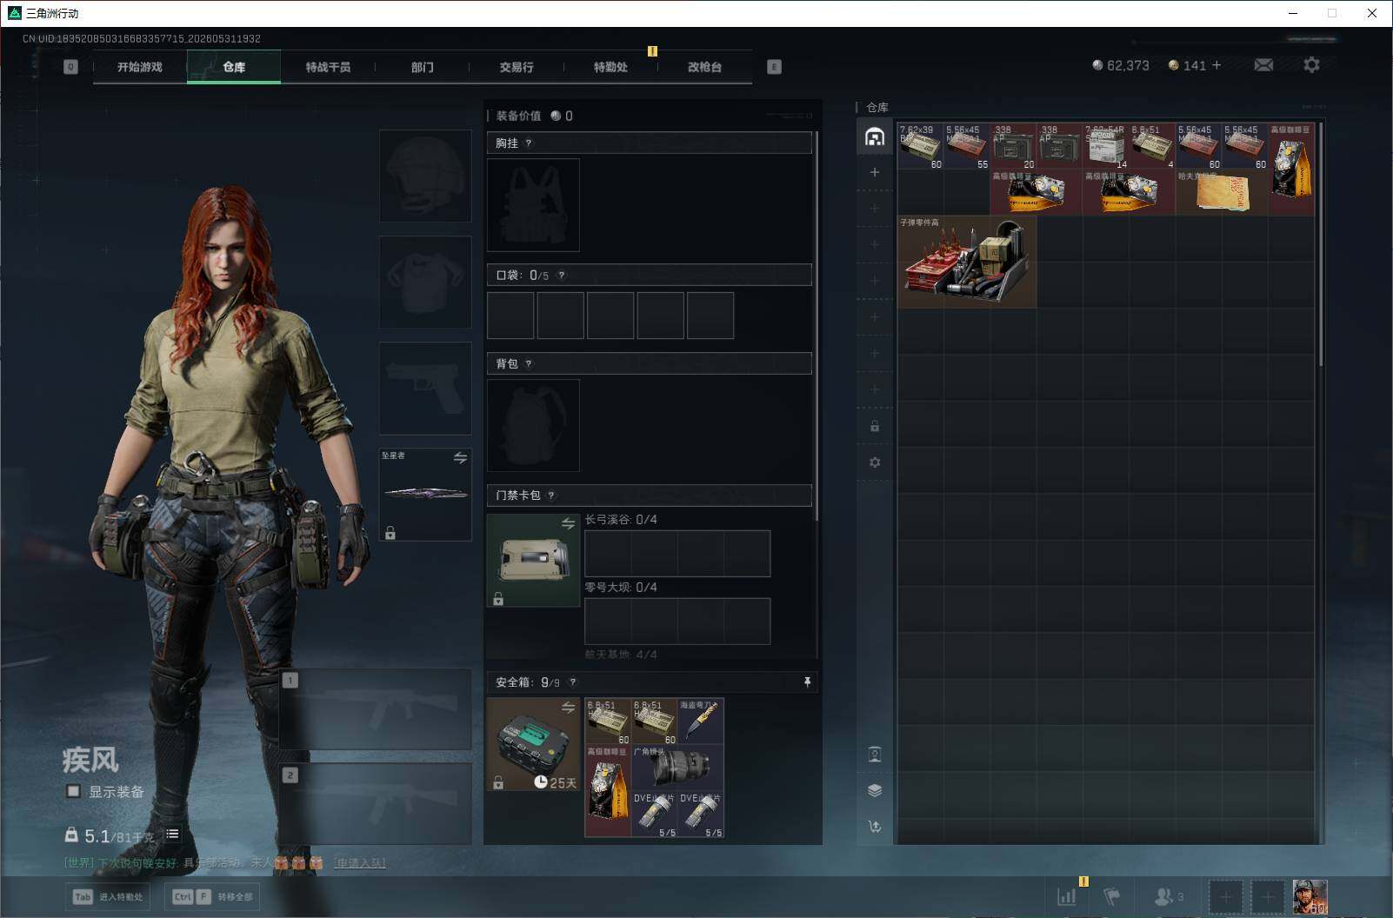Click the flag icon in bottom bar

click(x=1111, y=896)
